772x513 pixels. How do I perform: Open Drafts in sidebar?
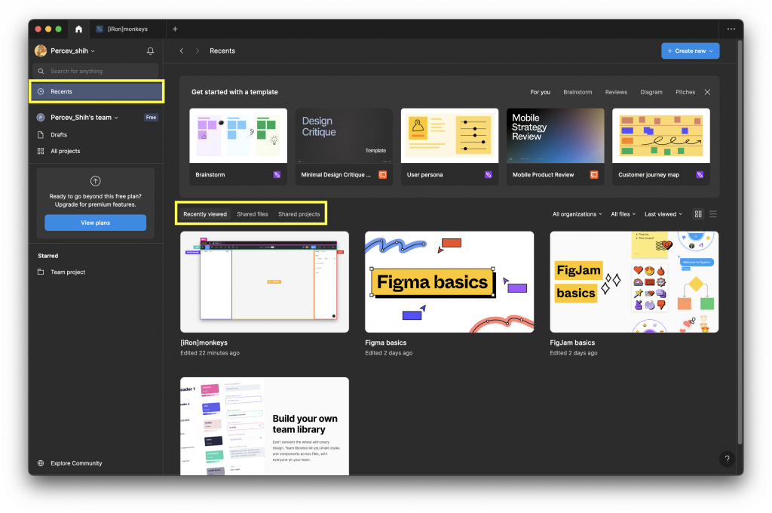tap(97, 134)
